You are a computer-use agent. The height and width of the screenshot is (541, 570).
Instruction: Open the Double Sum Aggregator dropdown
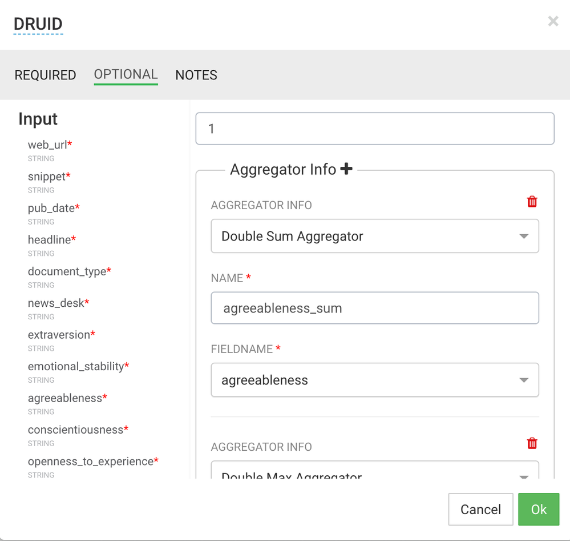pyautogui.click(x=375, y=236)
